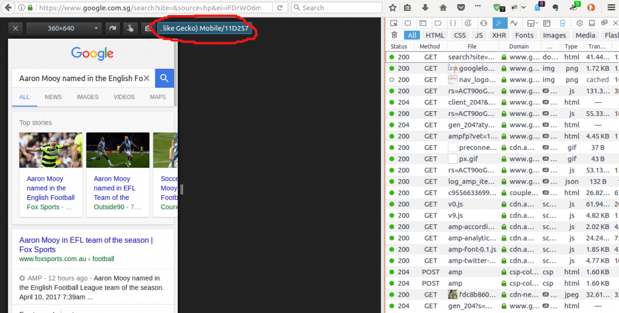Sort requests by Domain column header
Image resolution: width=619 pixels, height=313 pixels.
[519, 46]
